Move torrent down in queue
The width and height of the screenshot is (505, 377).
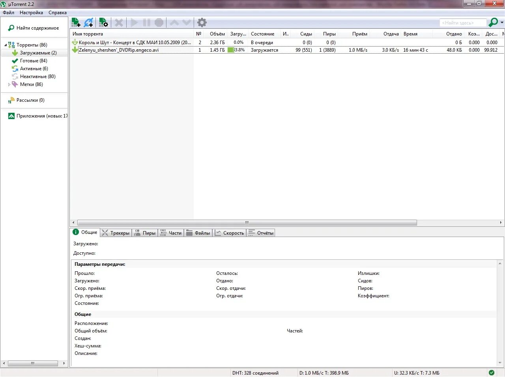[x=186, y=22]
